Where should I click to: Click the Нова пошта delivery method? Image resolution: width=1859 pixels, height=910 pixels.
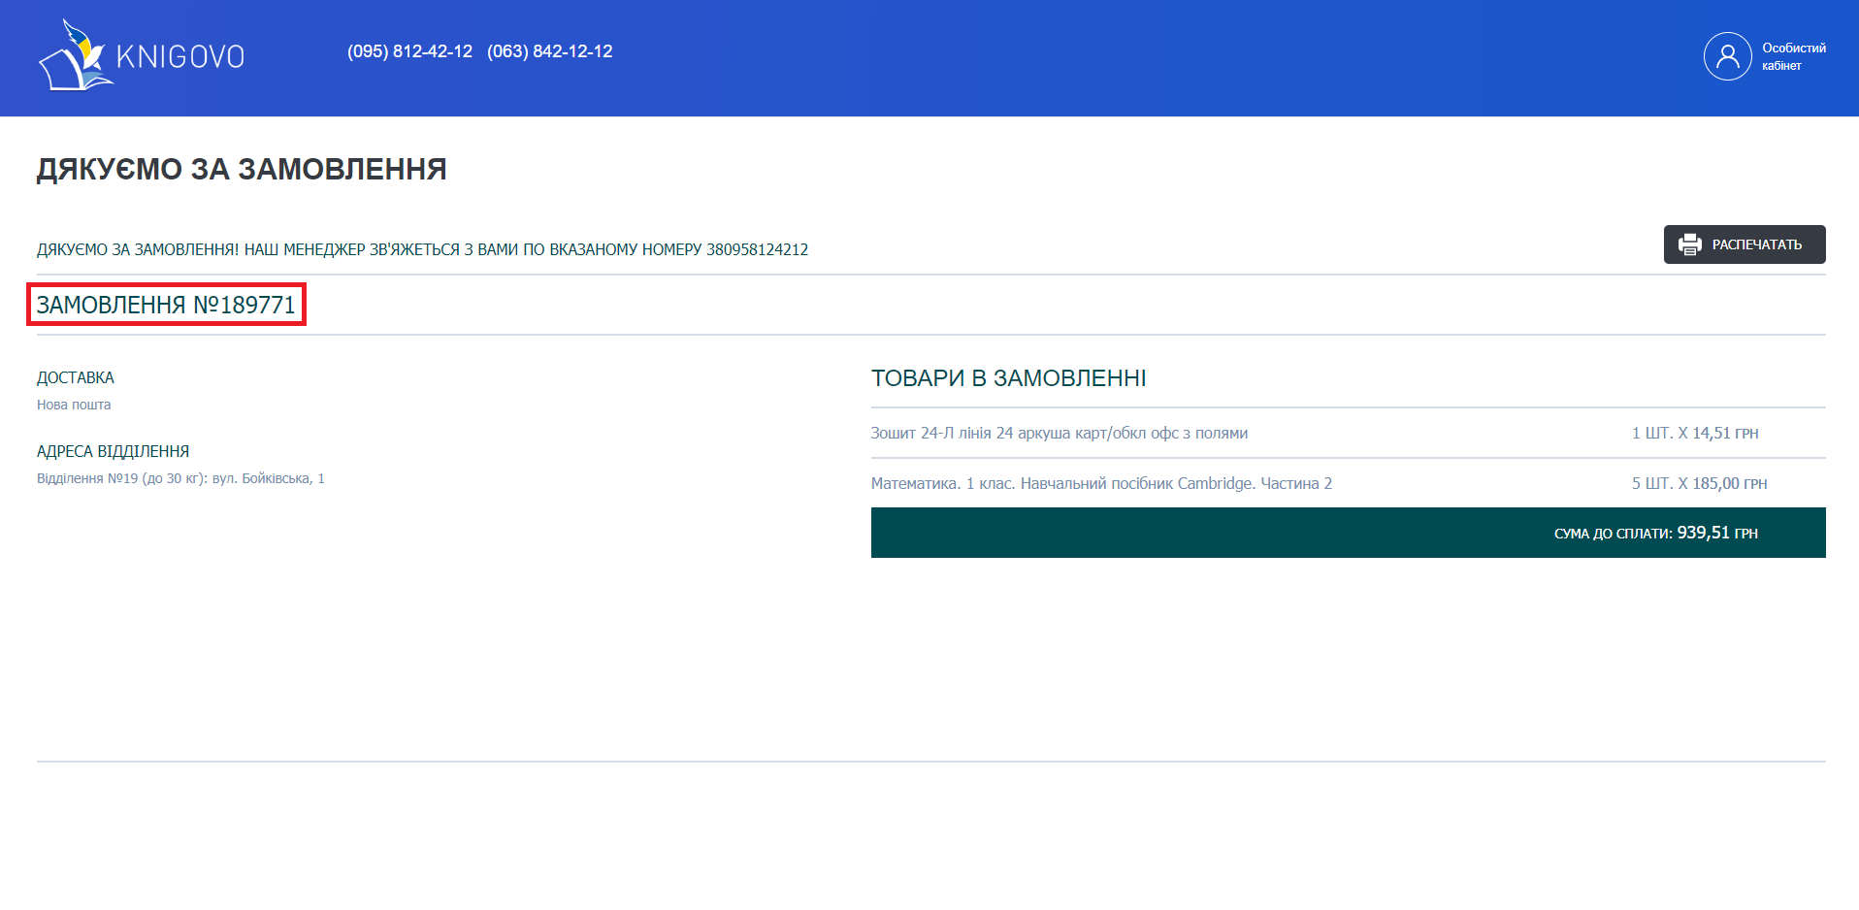(74, 405)
